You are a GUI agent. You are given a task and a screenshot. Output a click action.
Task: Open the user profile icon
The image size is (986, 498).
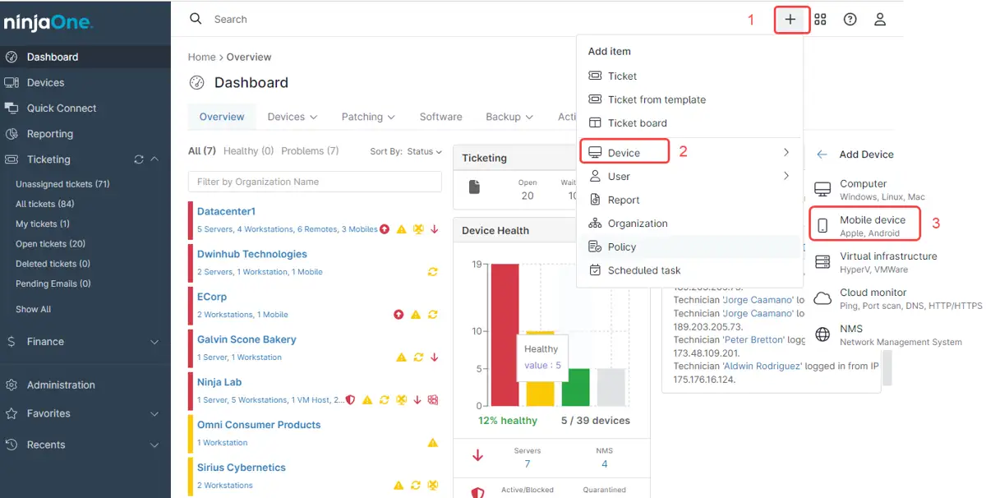click(x=880, y=20)
